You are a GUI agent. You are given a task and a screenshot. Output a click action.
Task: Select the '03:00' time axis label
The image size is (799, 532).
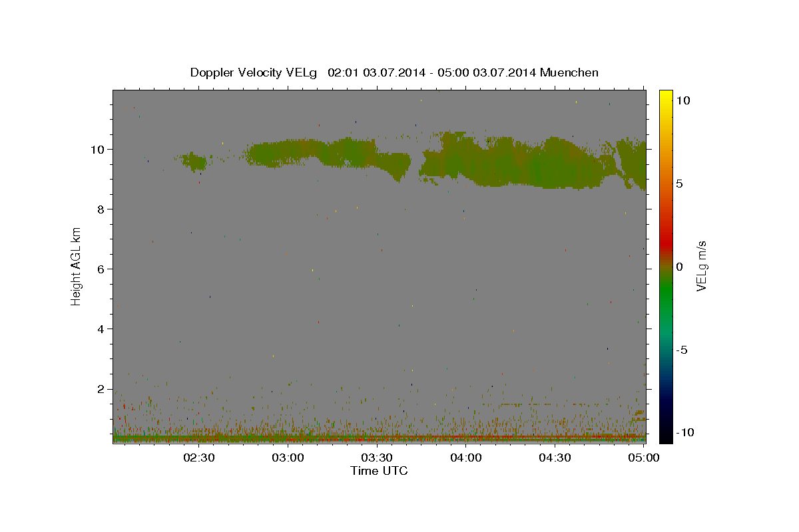pyautogui.click(x=288, y=458)
